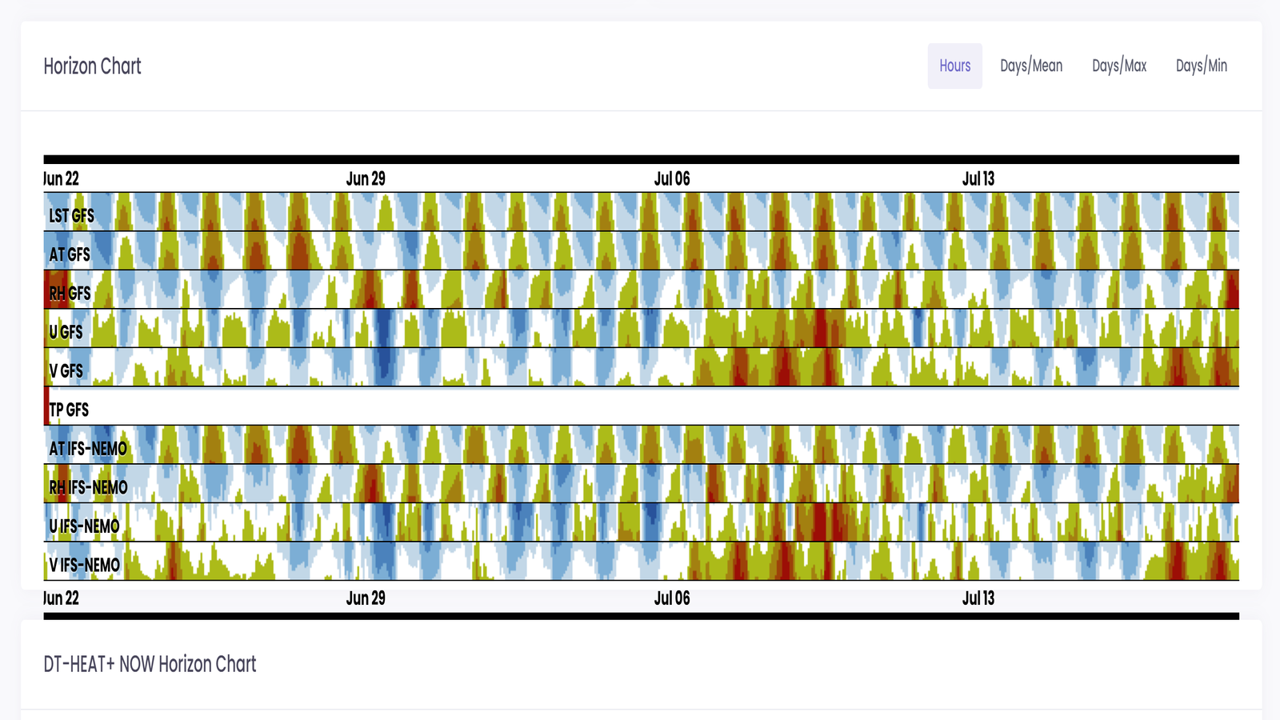Pick the U GFS series label
The height and width of the screenshot is (720, 1280).
pos(66,333)
